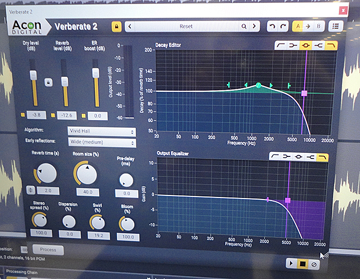This screenshot has height=279, width=360.
Task: Stop preview playback
Action: point(302,264)
